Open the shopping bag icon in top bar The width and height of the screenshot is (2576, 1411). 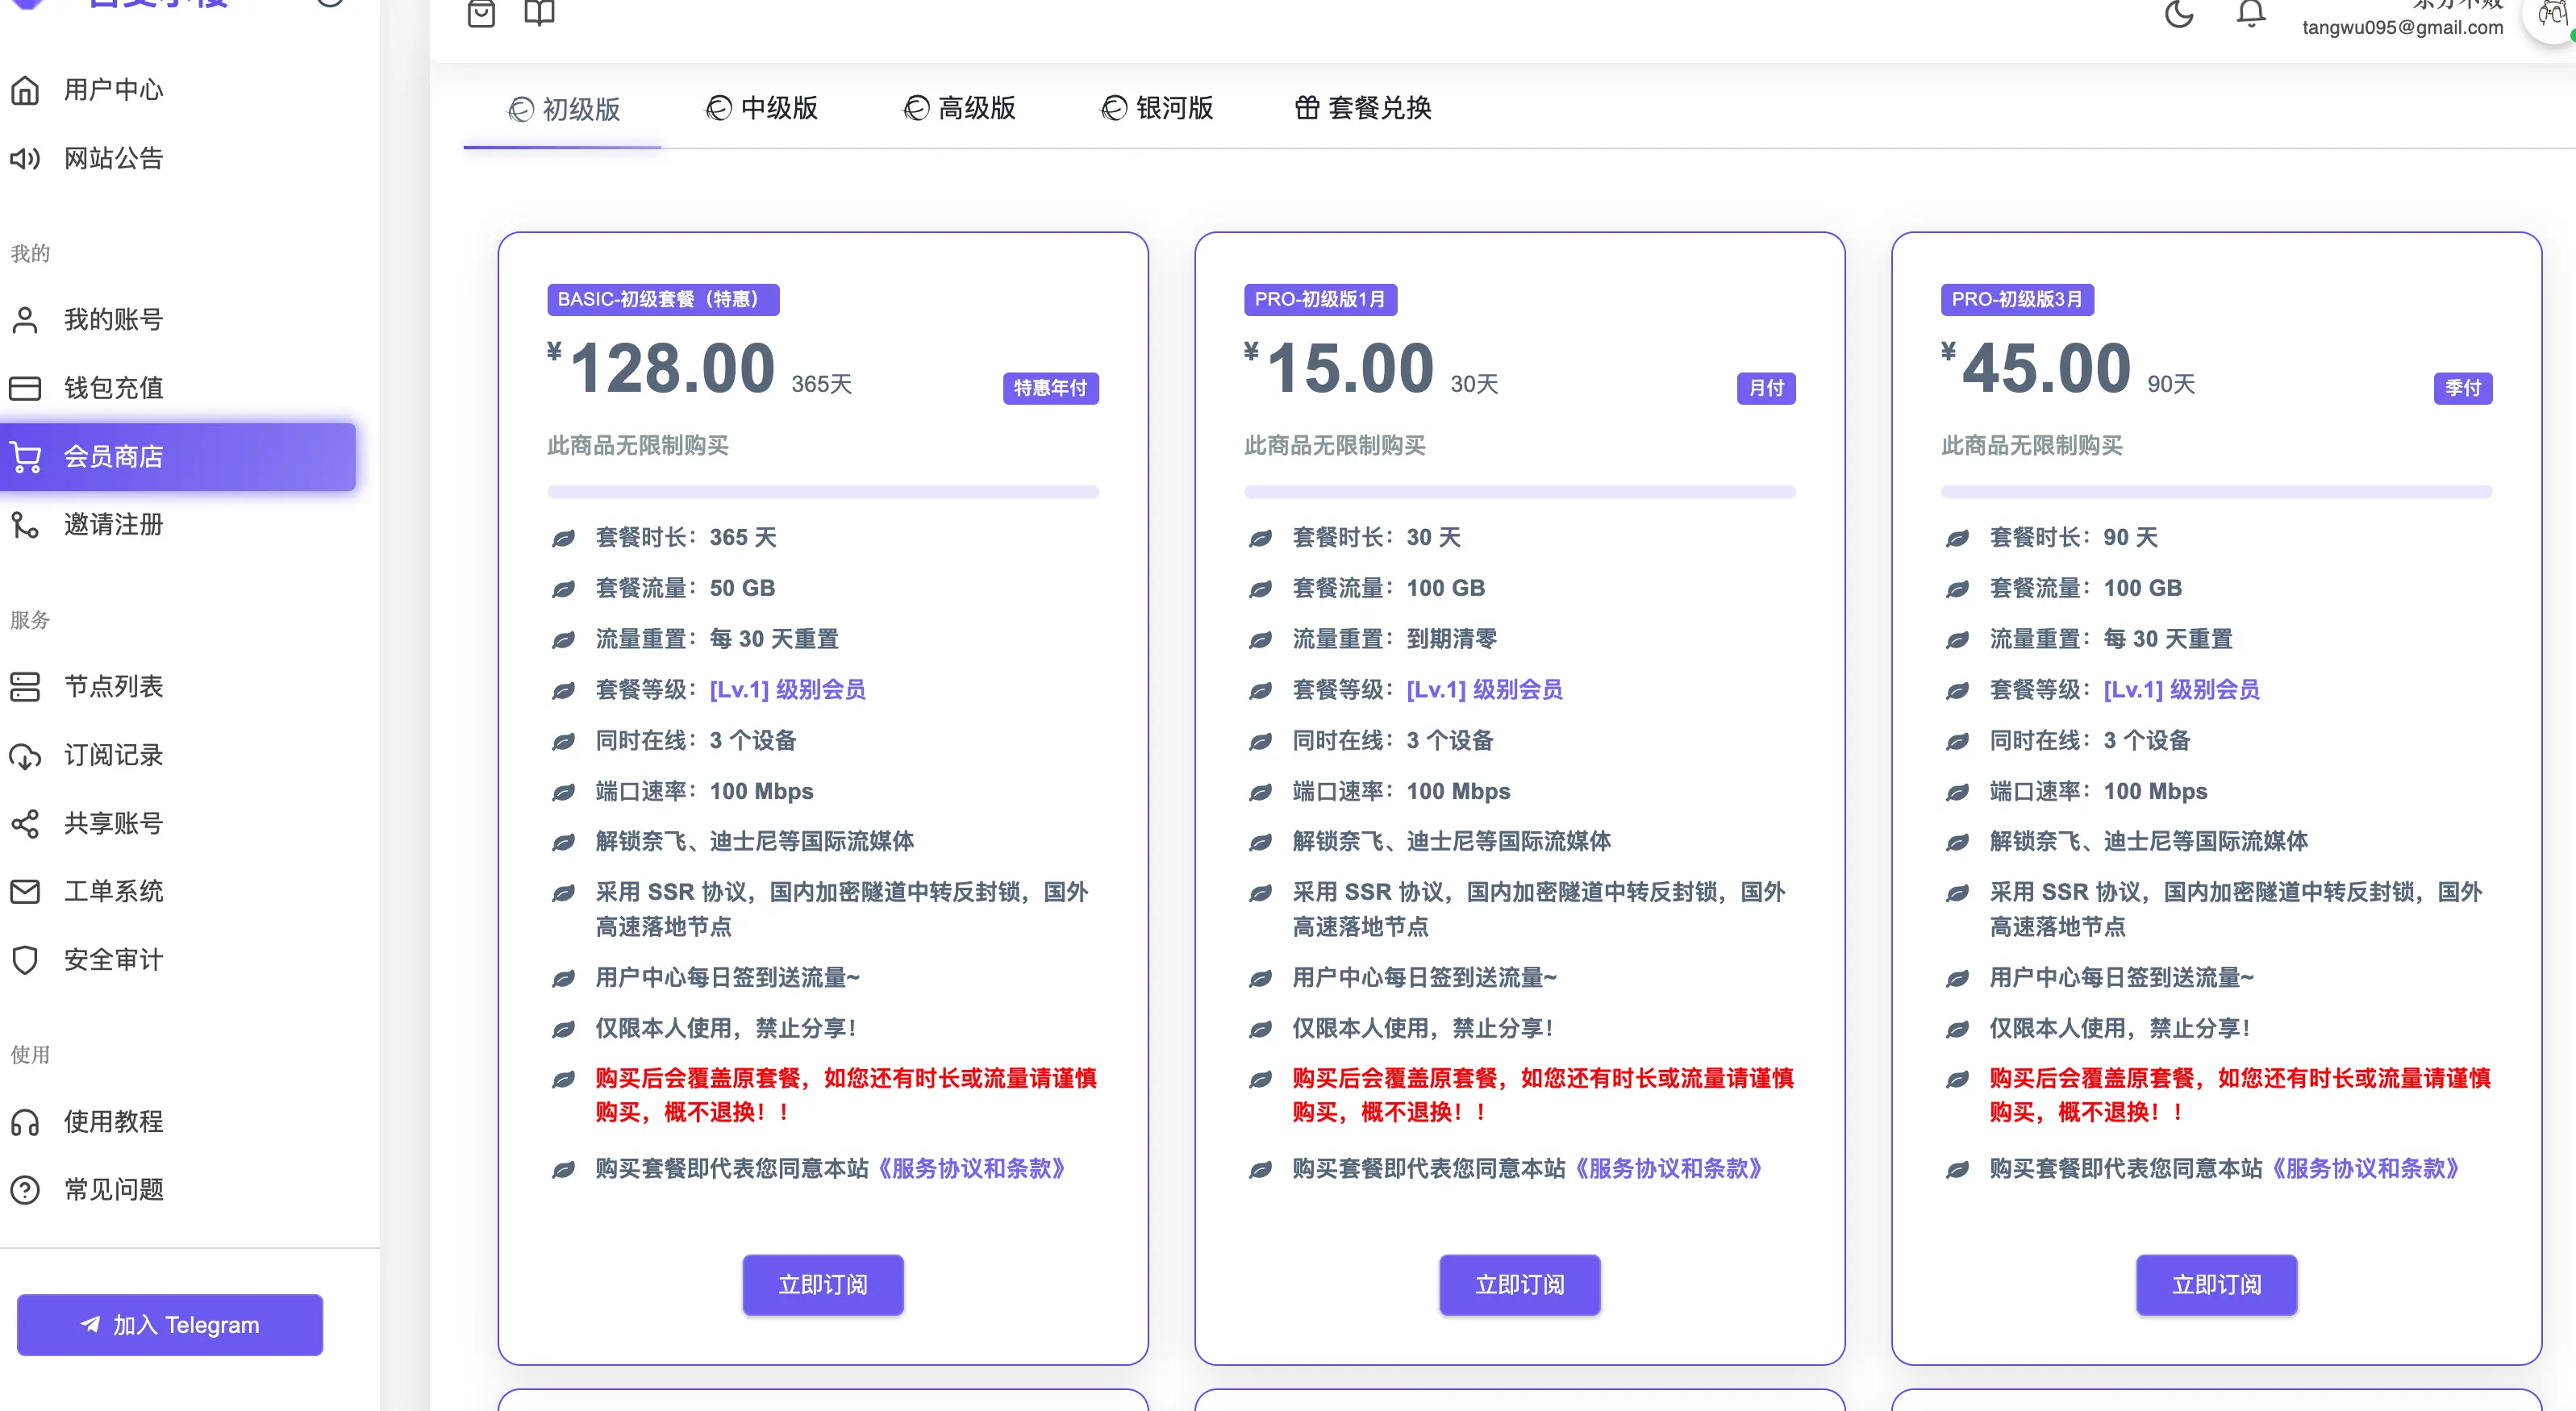(481, 14)
